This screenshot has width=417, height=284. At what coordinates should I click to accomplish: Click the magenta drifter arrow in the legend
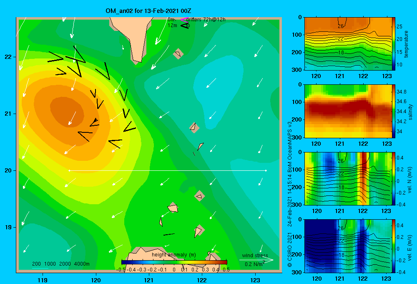point(184,20)
